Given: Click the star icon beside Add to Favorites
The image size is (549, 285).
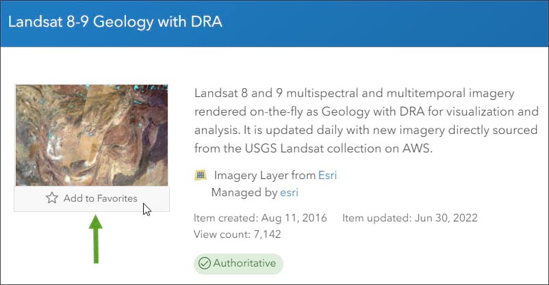Looking at the screenshot, I should (x=52, y=198).
